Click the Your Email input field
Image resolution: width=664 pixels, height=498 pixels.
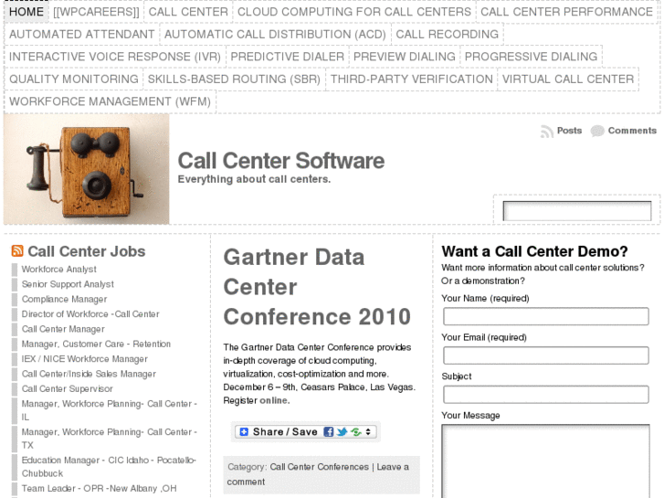[x=546, y=355]
